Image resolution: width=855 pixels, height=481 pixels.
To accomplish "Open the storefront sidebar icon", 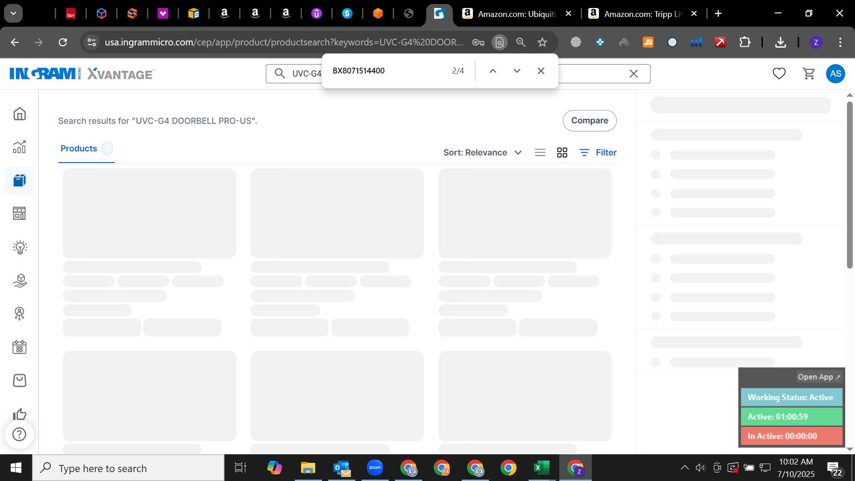I will [x=20, y=213].
